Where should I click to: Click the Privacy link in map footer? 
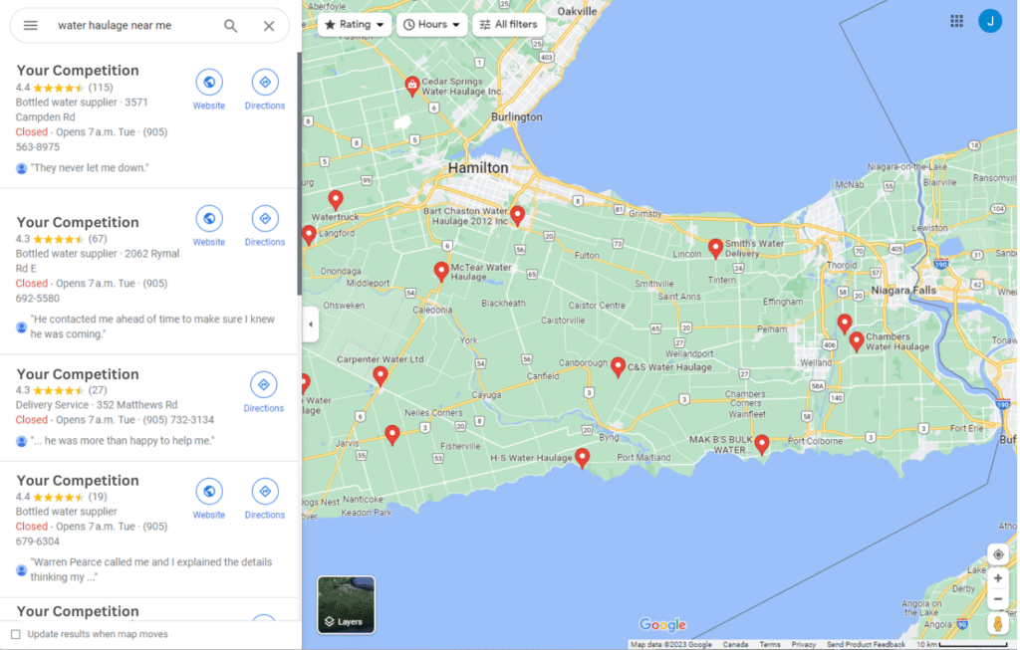point(804,645)
